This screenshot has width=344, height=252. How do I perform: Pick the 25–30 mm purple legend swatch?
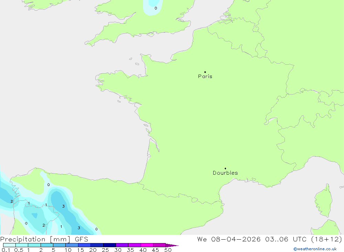coord(109,245)
